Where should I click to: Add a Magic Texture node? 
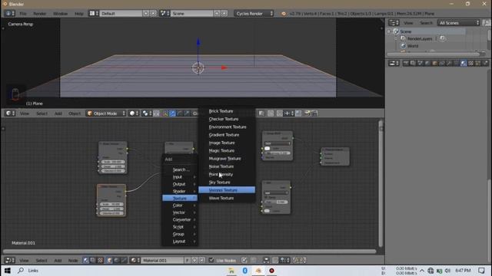[221, 150]
